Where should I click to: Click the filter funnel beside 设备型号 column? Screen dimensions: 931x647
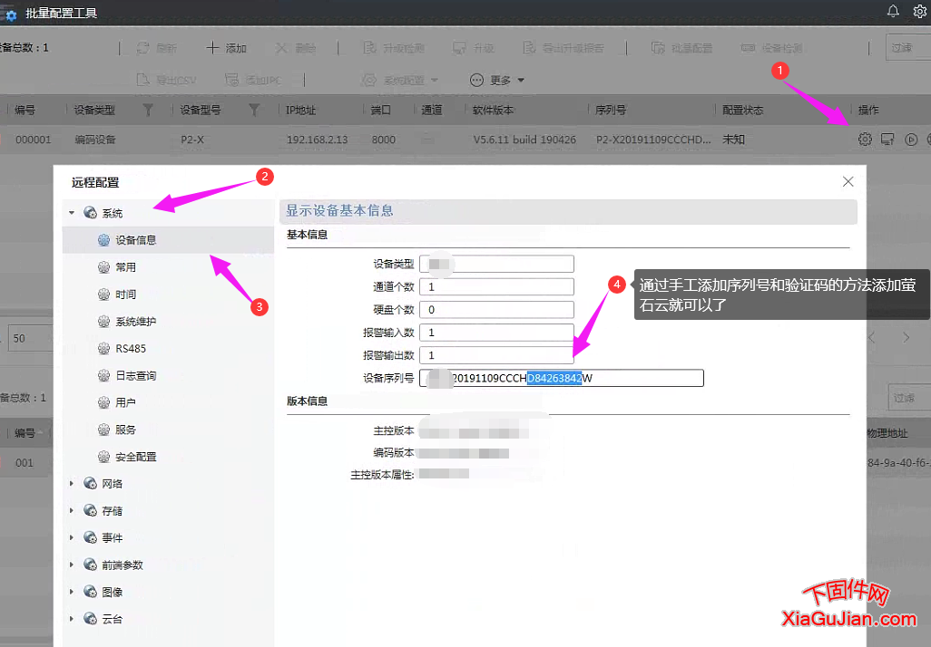pos(254,111)
